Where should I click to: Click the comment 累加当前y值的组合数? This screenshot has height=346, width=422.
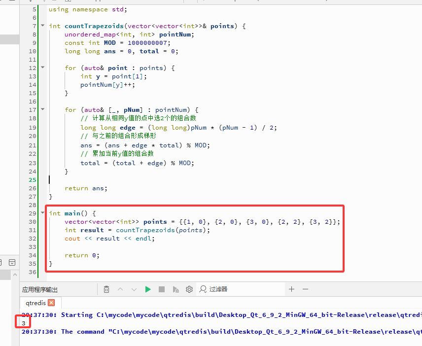coord(117,154)
